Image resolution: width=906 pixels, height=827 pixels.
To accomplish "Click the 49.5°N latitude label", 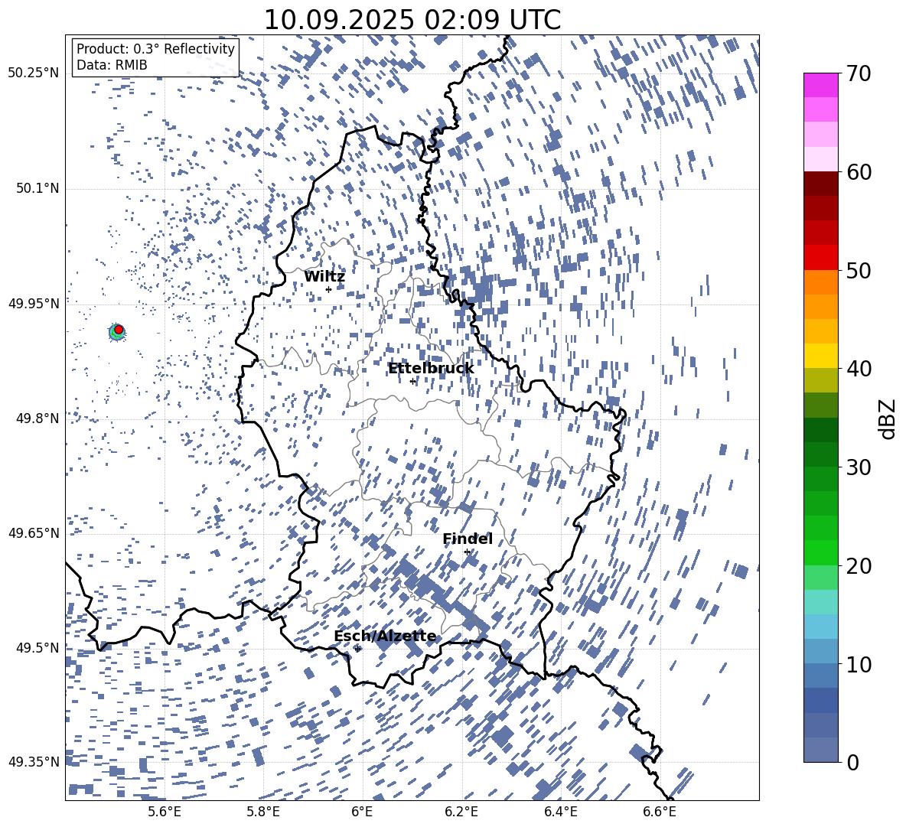I will click(x=38, y=647).
